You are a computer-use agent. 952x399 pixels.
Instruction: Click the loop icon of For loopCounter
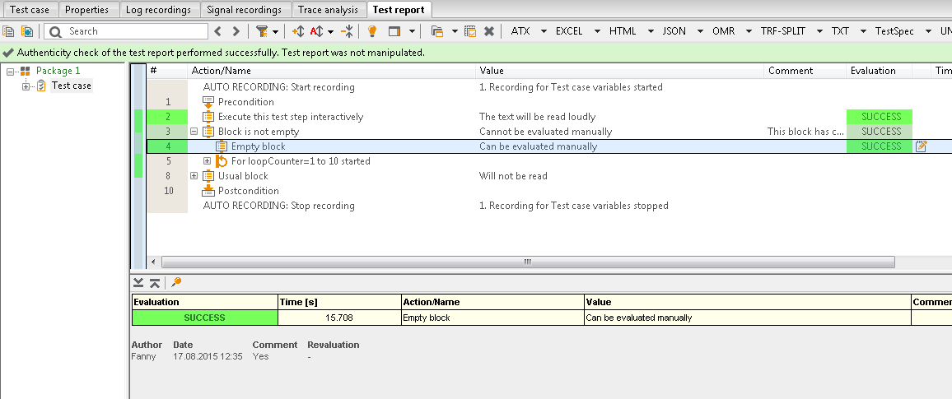(x=222, y=161)
